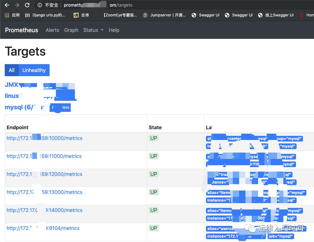
Task: Select the Unhealthy filter button
Action: pos(34,70)
